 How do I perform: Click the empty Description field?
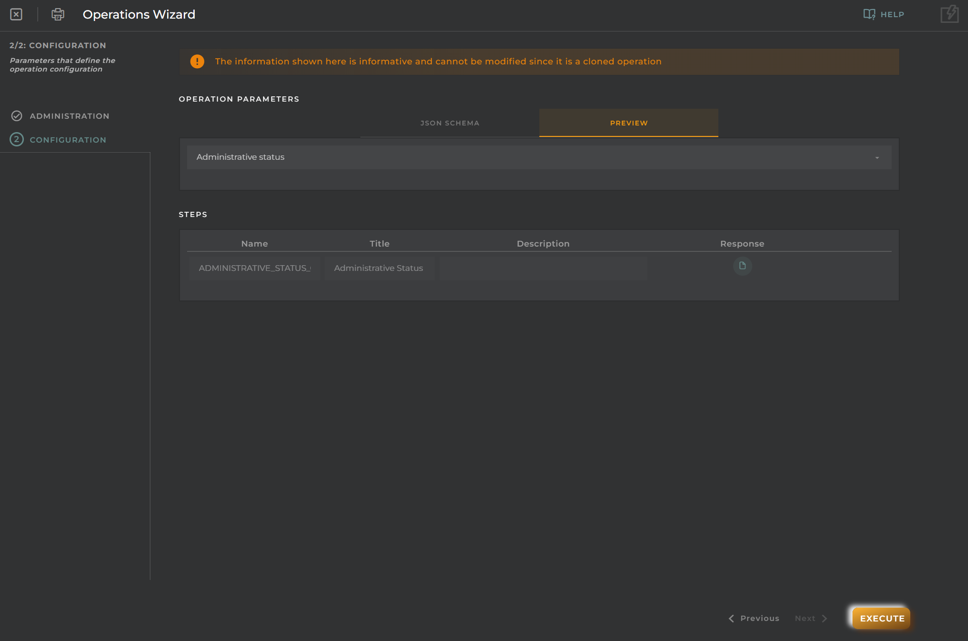point(543,268)
